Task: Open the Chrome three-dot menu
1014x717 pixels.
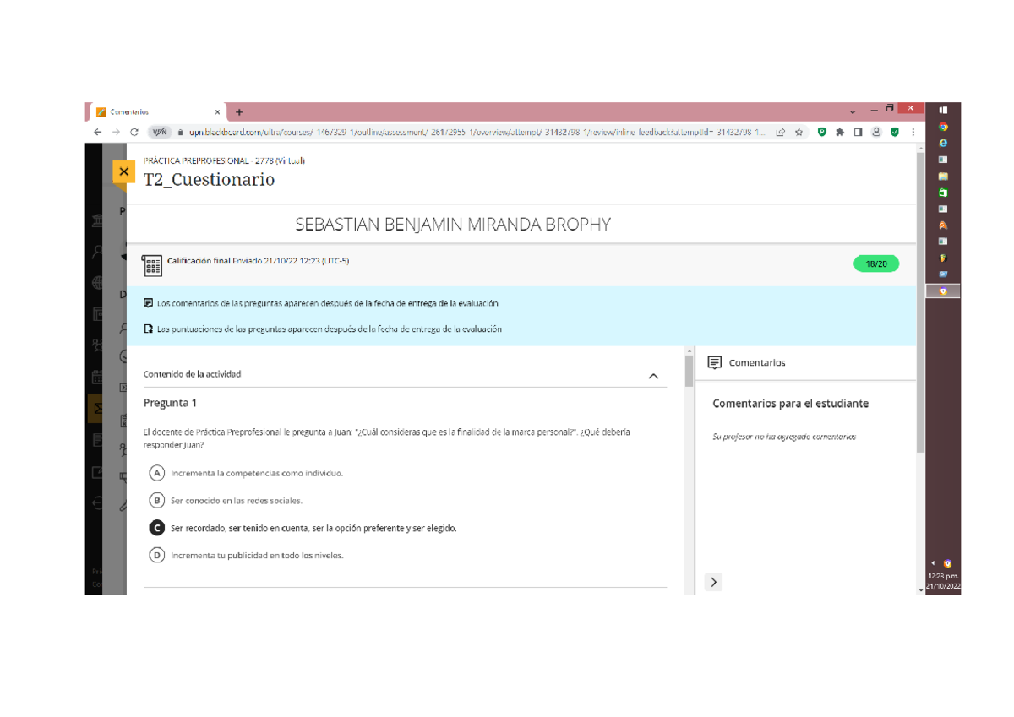Action: point(913,133)
